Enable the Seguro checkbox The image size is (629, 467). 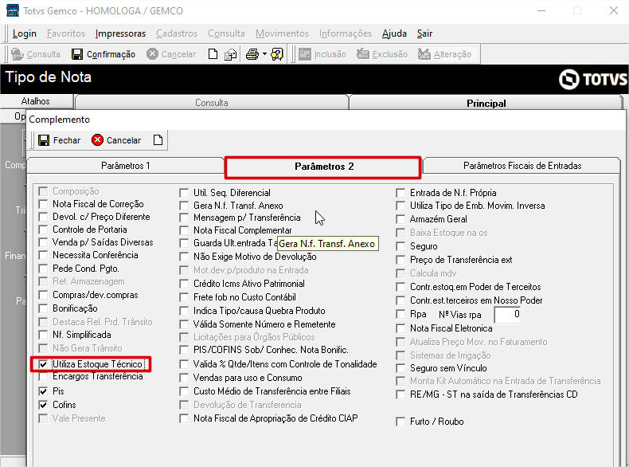[x=400, y=246]
